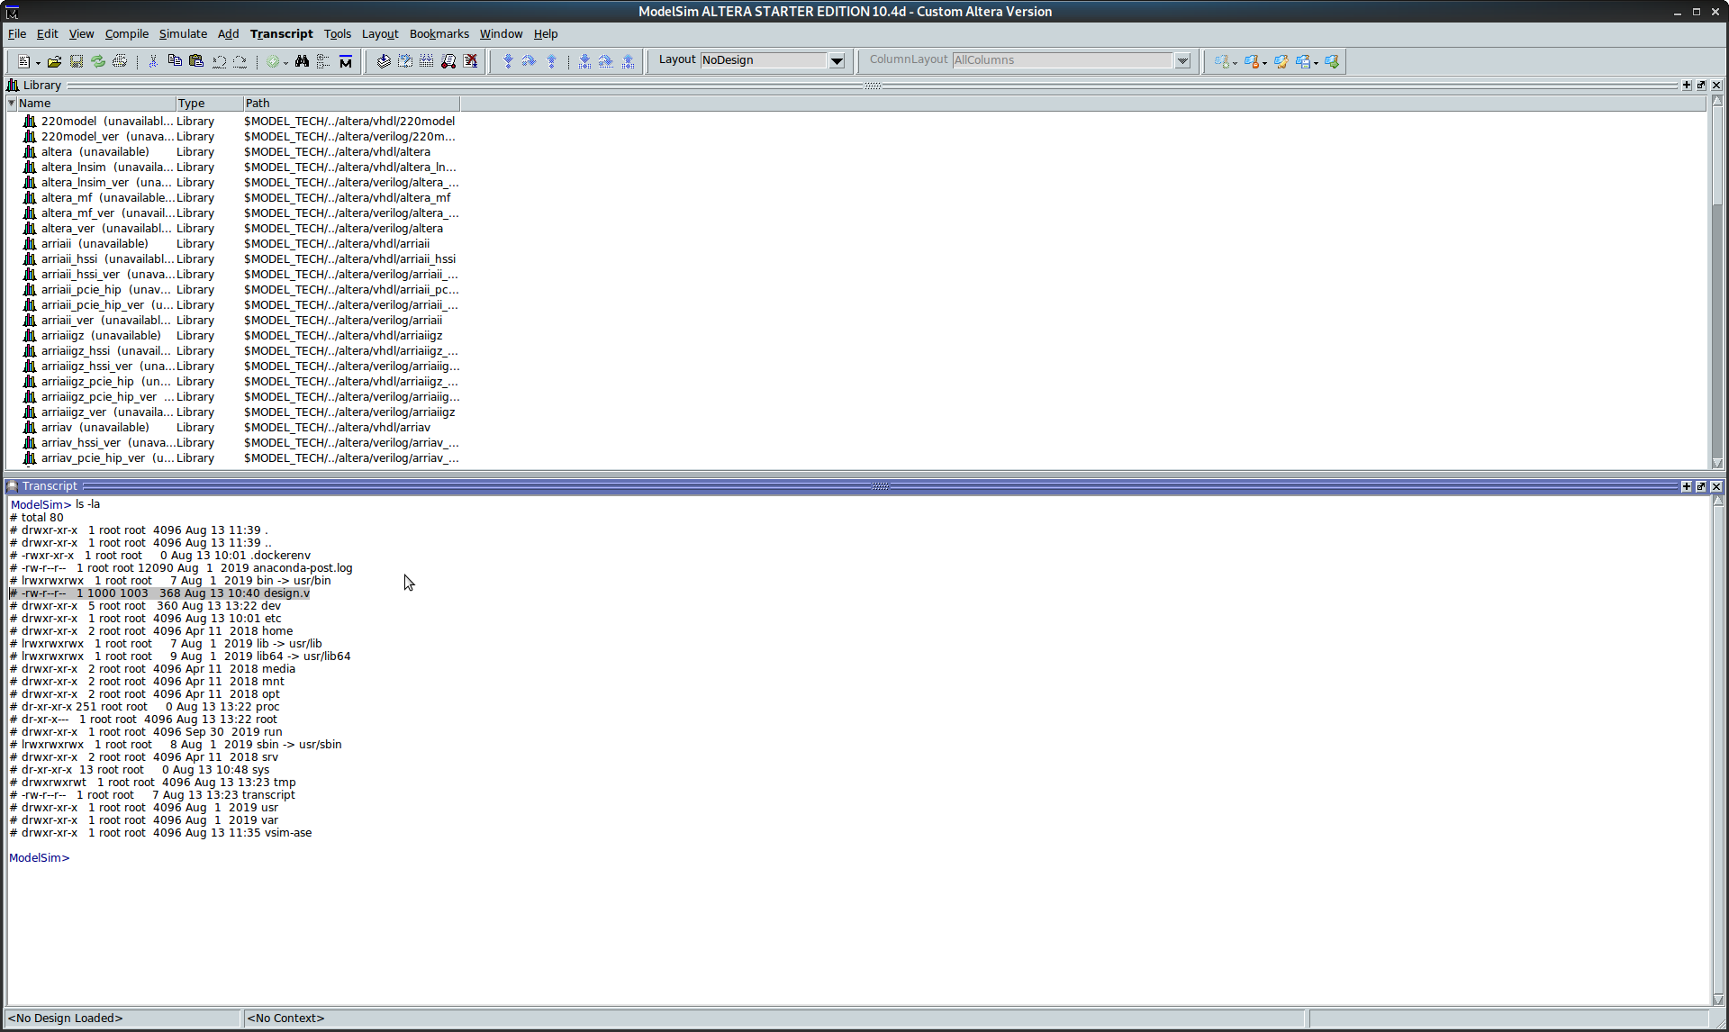1729x1032 pixels.
Task: Select the altera_ver library row
Action: (x=240, y=229)
